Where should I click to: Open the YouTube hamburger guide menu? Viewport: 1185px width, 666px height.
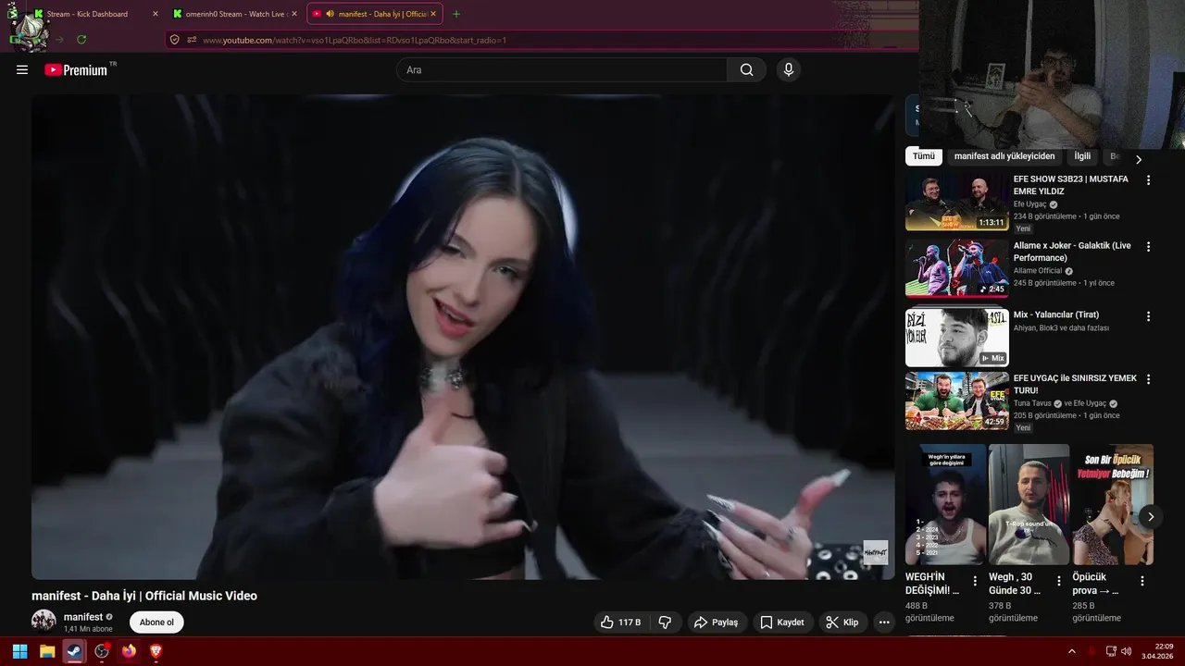point(22,69)
